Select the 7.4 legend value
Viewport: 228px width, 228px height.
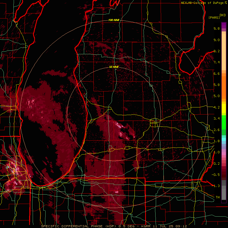pos(217,62)
